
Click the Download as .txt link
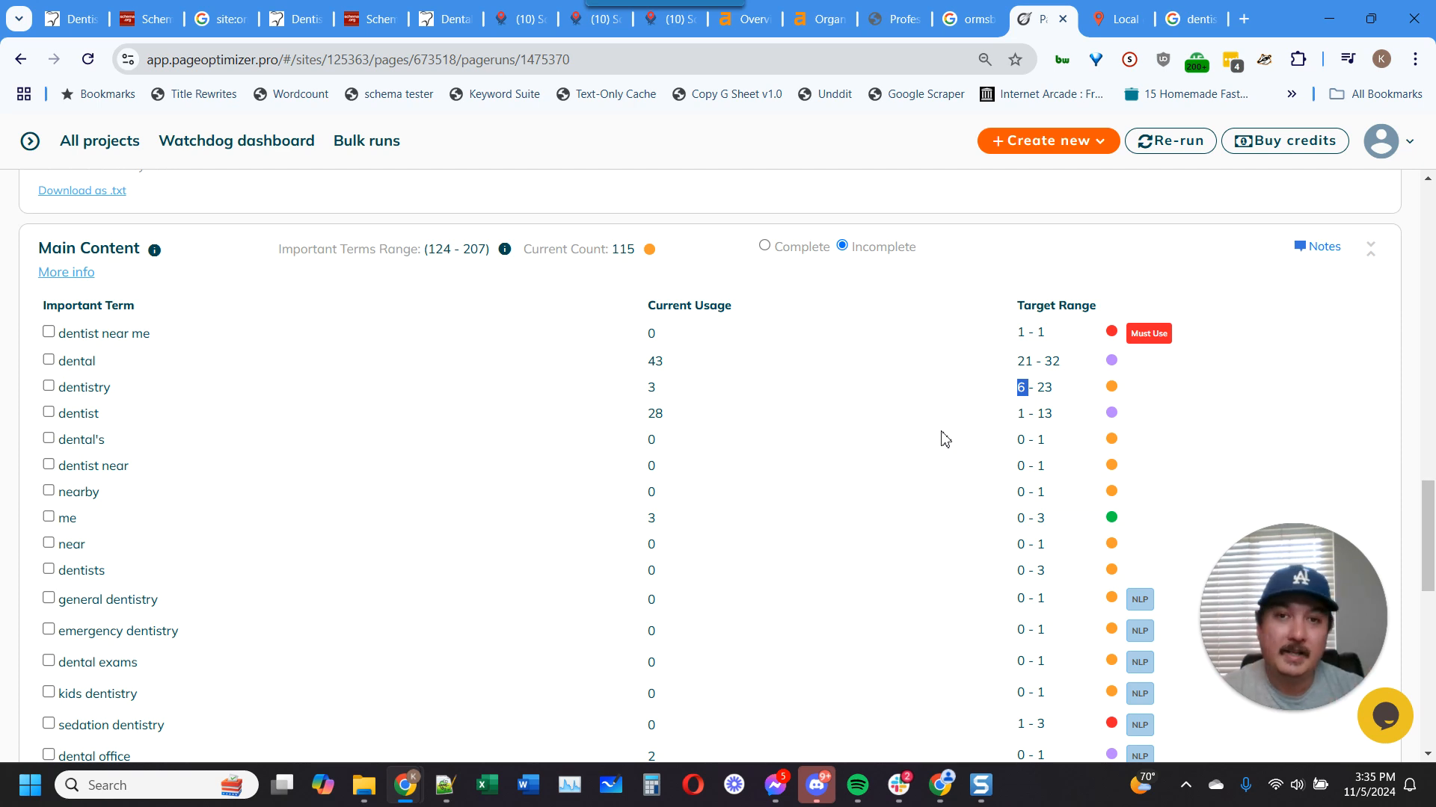[83, 189]
